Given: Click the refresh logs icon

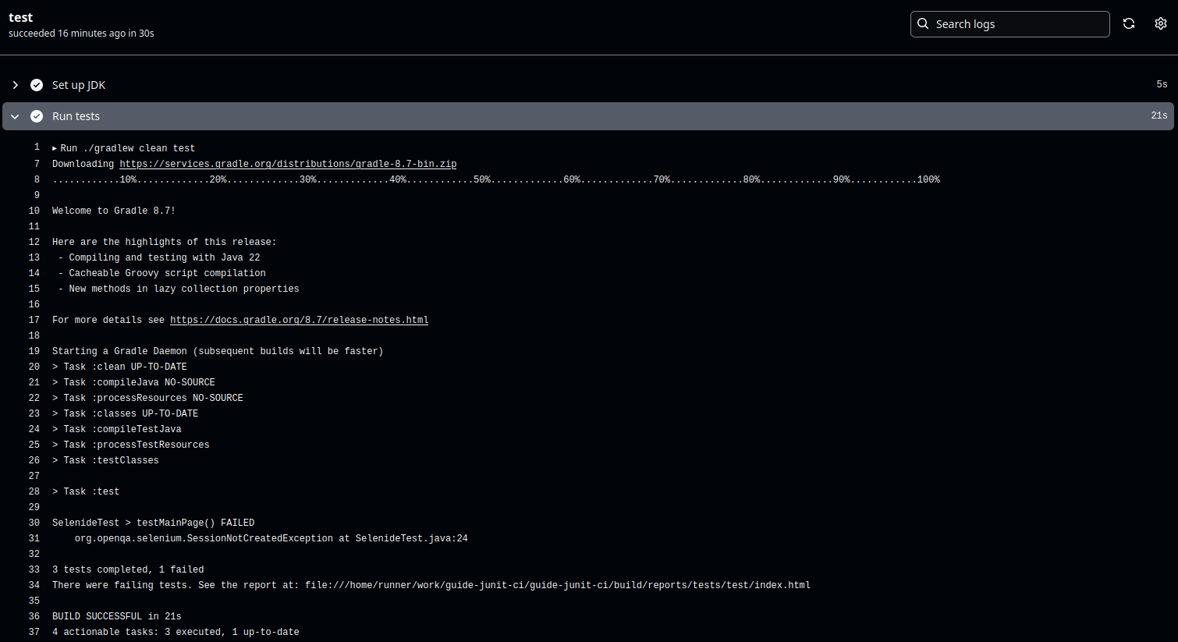Looking at the screenshot, I should pos(1129,23).
